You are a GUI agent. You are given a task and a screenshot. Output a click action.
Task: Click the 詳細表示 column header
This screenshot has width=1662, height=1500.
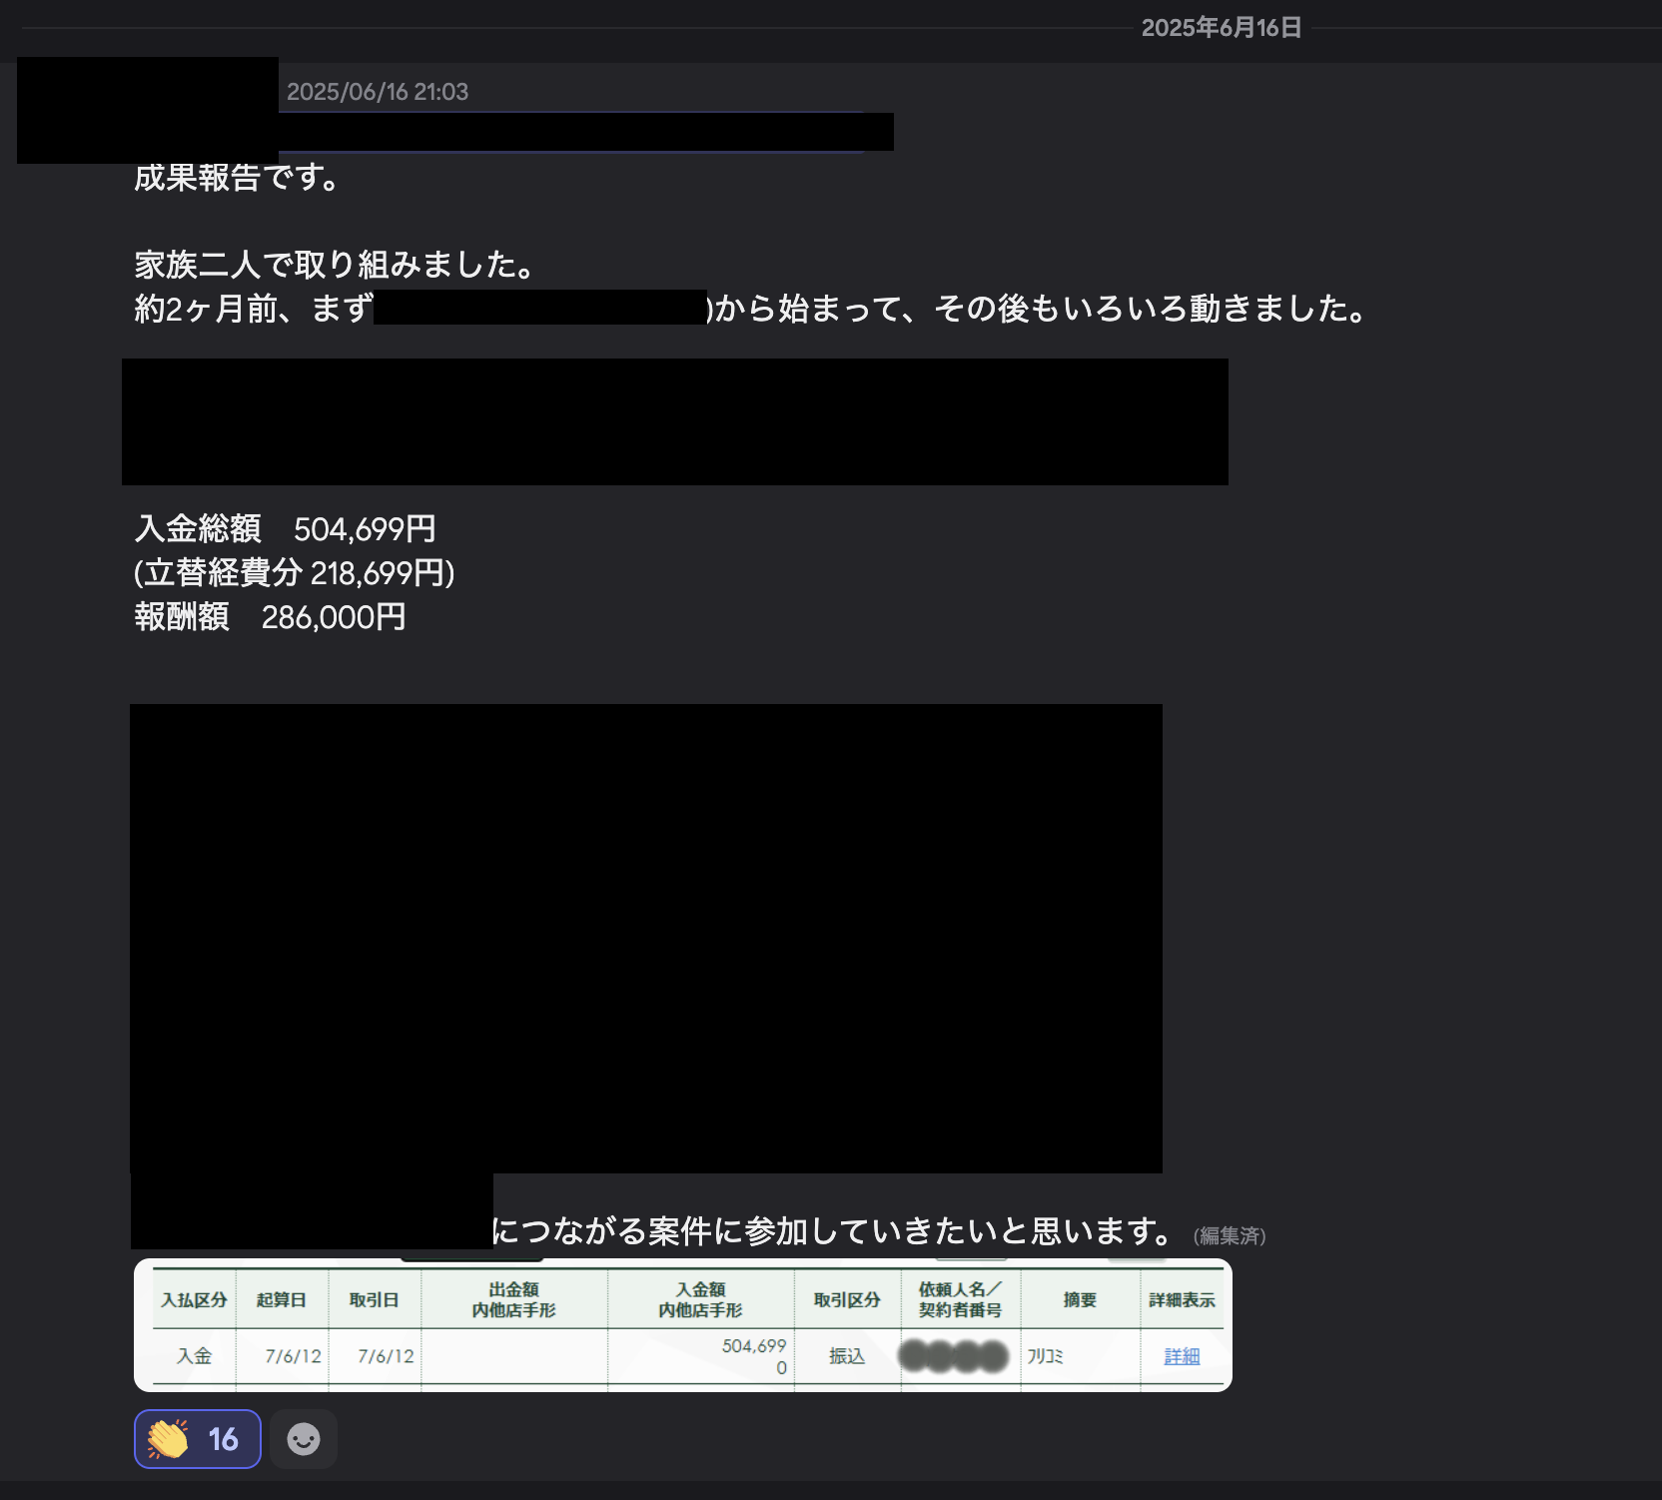1182,1300
